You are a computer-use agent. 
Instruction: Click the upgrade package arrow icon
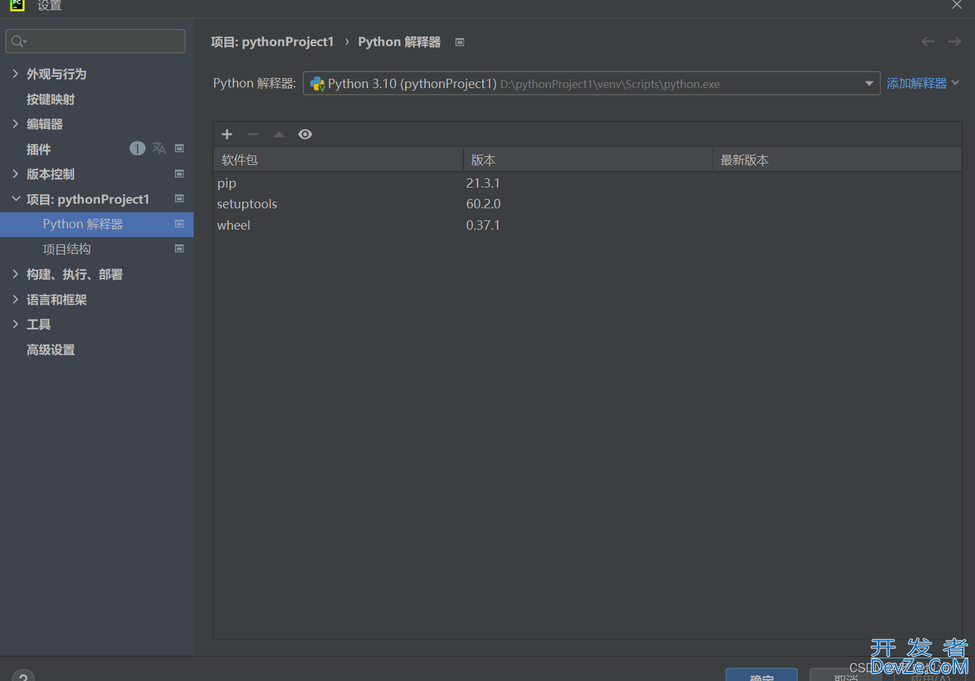coord(279,134)
